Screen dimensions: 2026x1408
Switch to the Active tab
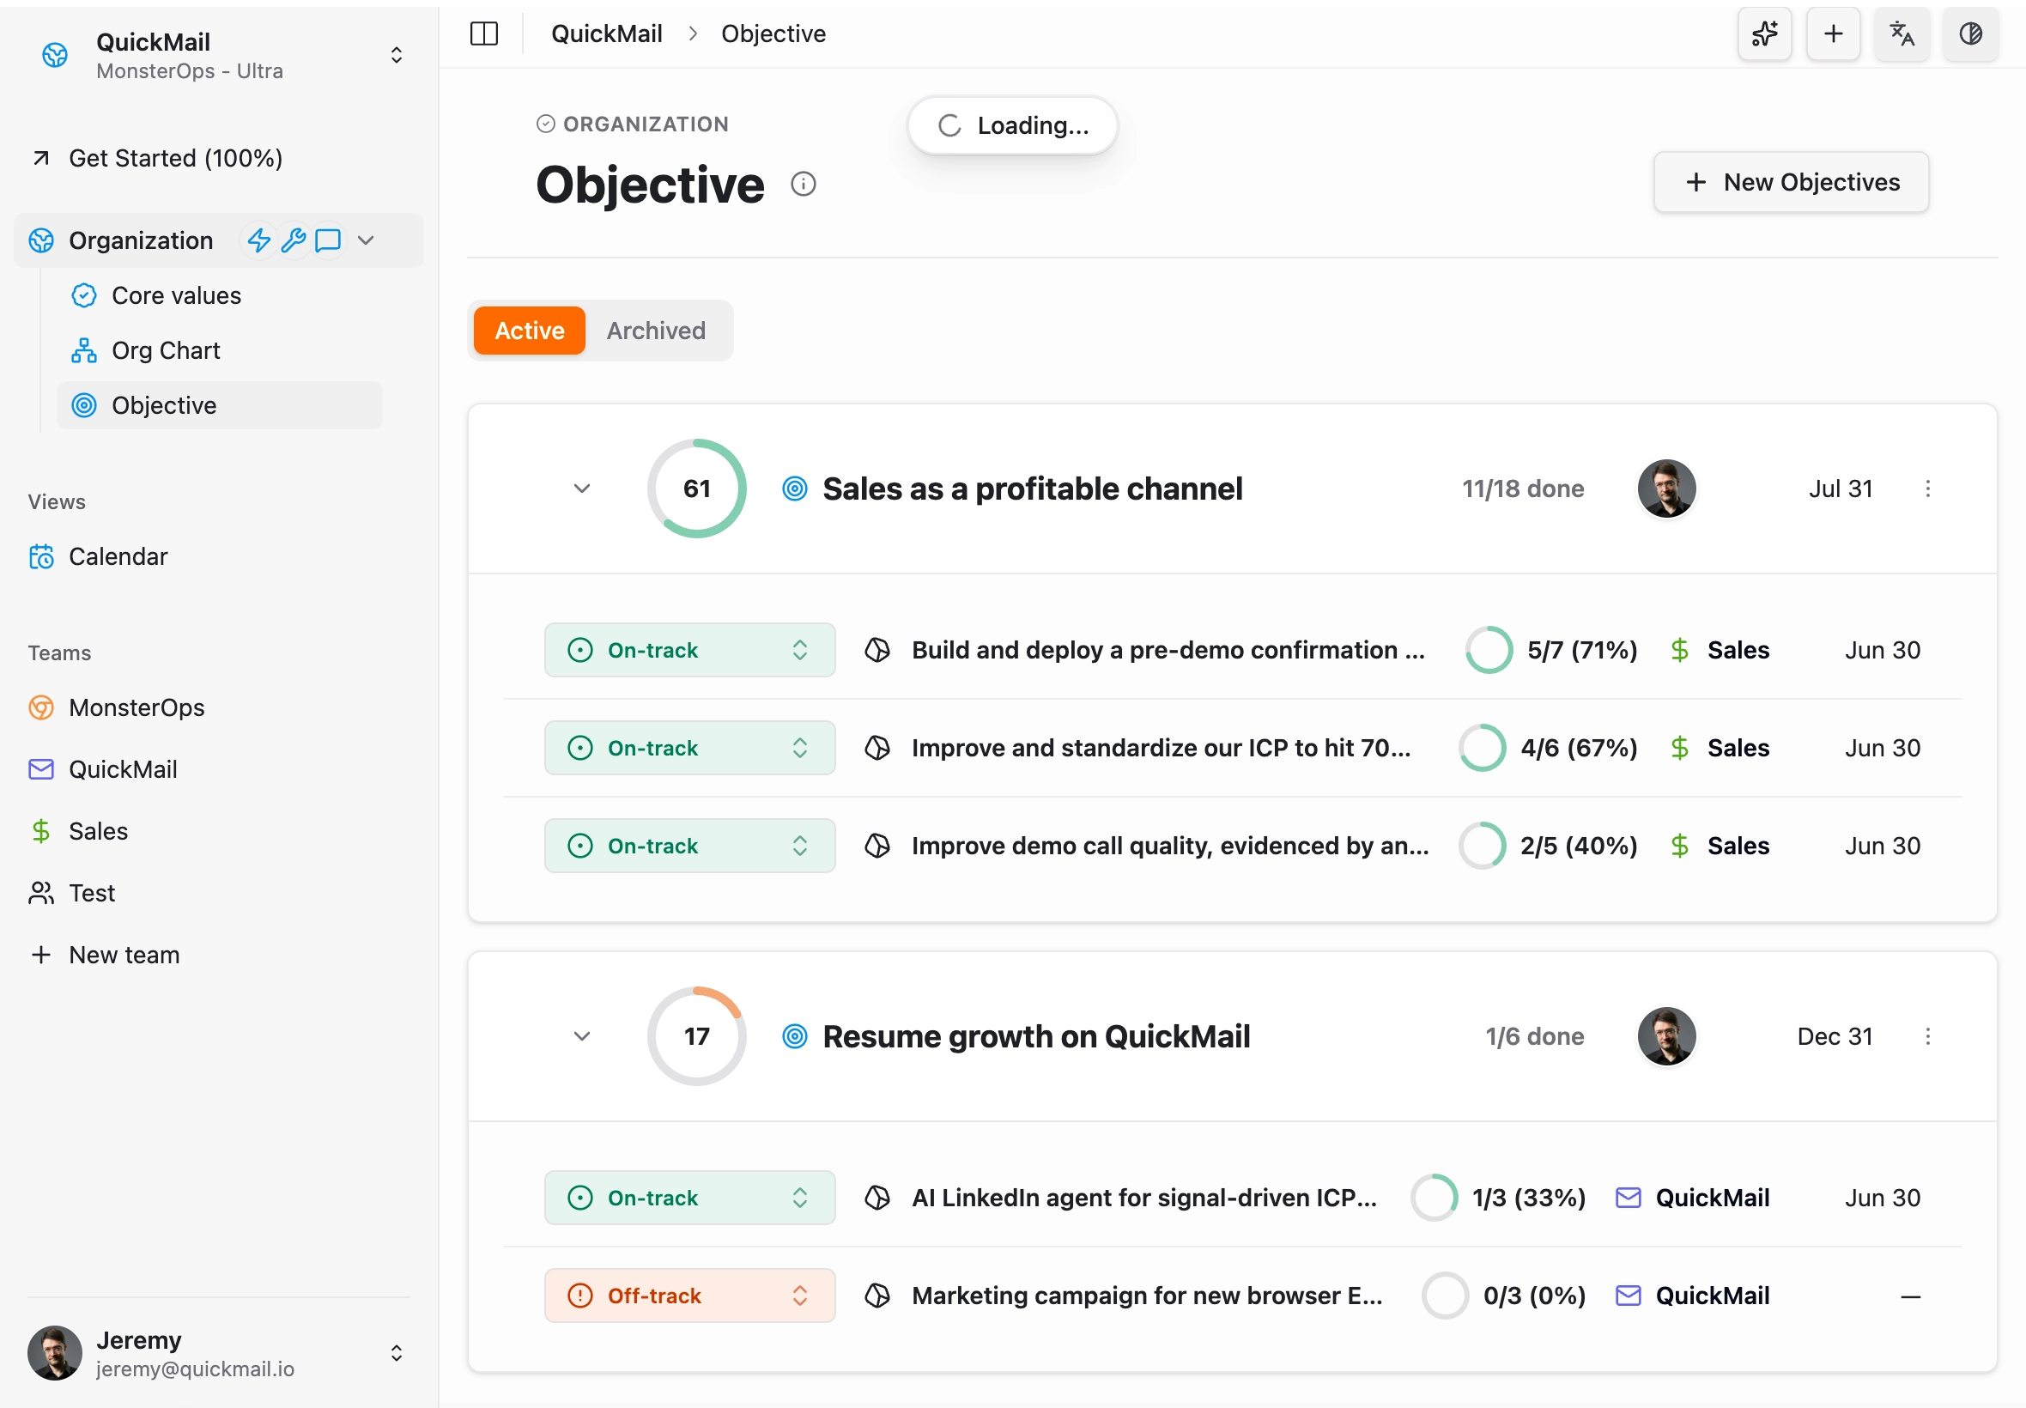528,330
